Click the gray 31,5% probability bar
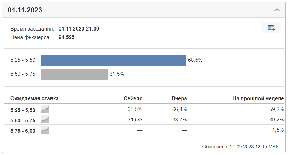Screen dimensions: 288x155 pyautogui.click(x=75, y=74)
